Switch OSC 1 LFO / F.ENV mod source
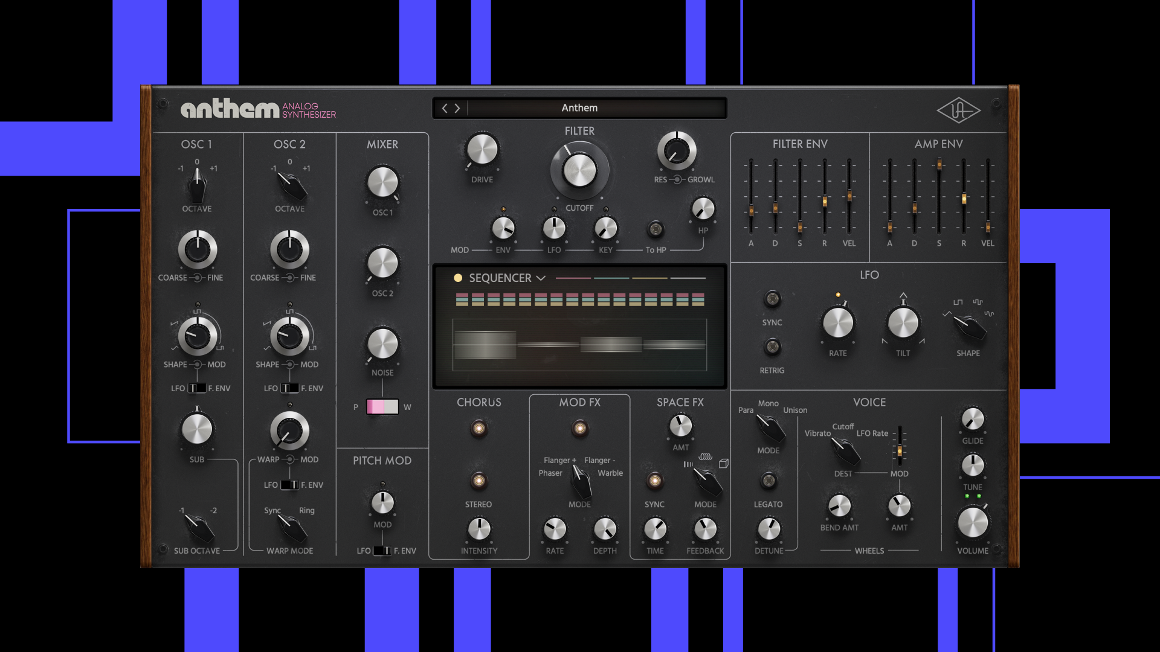 197,388
